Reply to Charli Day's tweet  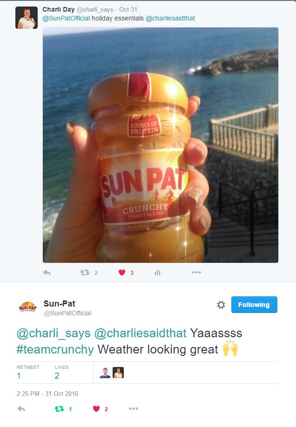coord(47,272)
